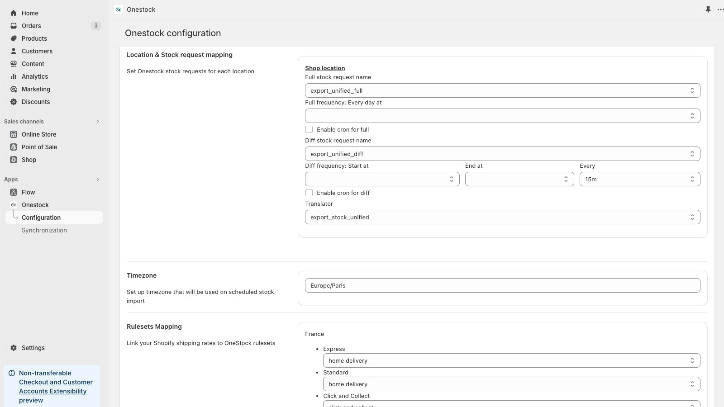The height and width of the screenshot is (407, 724).
Task: Click the Marketing target icon
Action: [x=14, y=89]
